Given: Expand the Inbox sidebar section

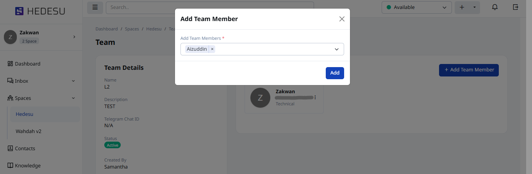Looking at the screenshot, I should point(73,81).
